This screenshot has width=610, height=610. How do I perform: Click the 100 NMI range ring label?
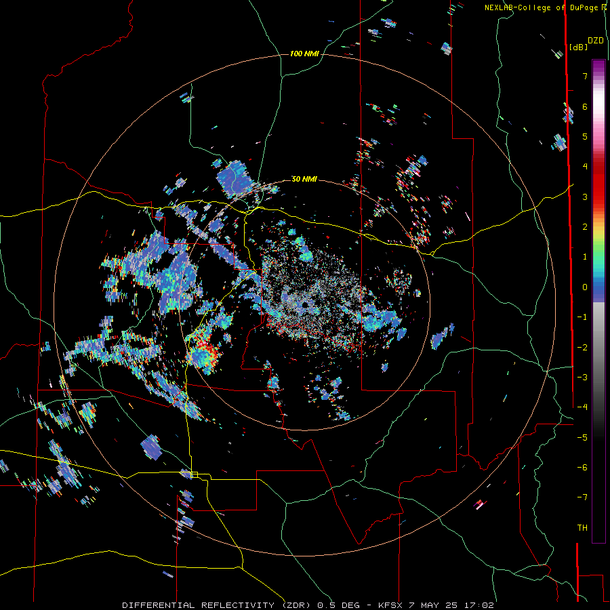point(304,54)
